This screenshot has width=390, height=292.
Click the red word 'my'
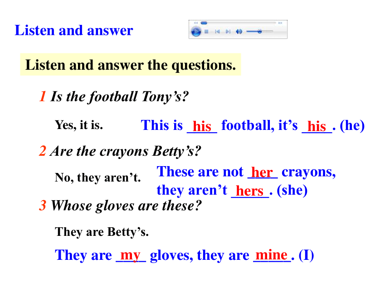130,255
